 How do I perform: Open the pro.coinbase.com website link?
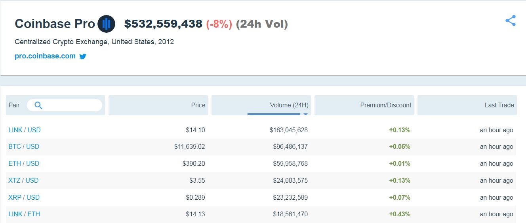pyautogui.click(x=45, y=56)
